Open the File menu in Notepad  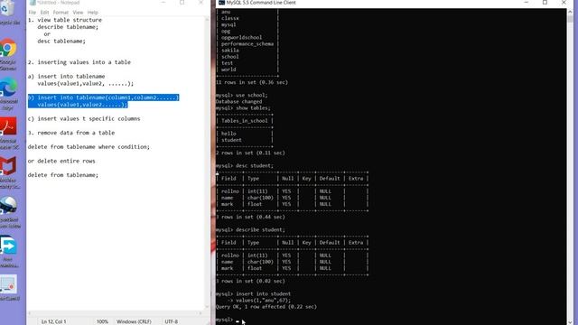coord(33,12)
